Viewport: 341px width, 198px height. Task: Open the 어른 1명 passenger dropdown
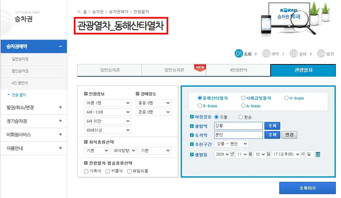[x=107, y=103]
